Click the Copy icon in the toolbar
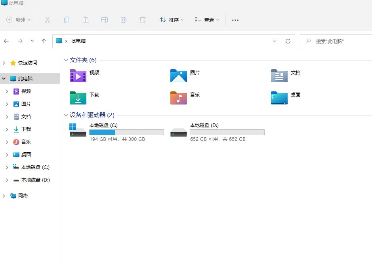 pyautogui.click(x=67, y=20)
